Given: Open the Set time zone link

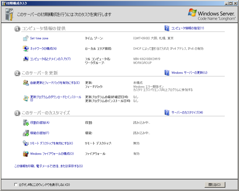Looking at the screenshot, I should 39,38.
